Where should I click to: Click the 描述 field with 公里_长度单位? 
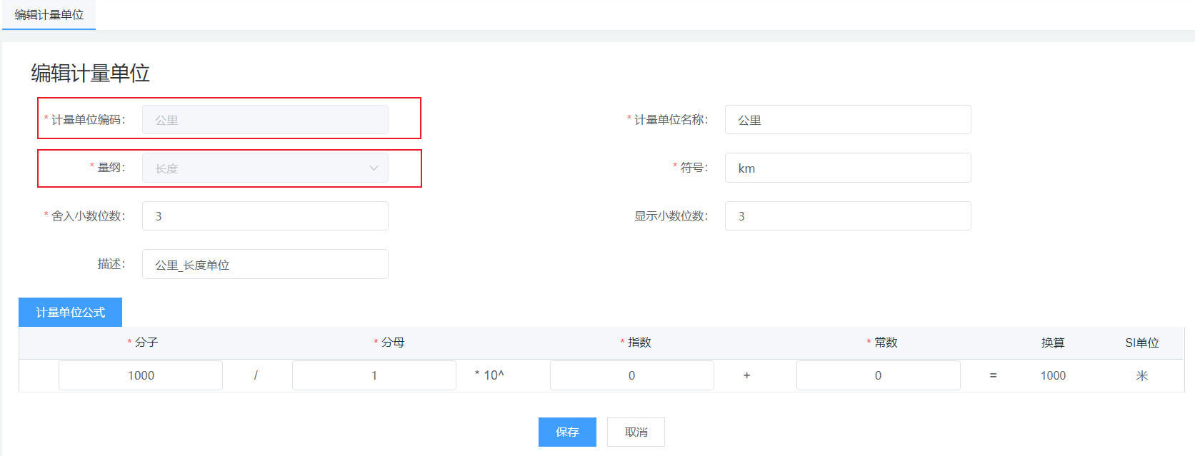click(x=265, y=265)
